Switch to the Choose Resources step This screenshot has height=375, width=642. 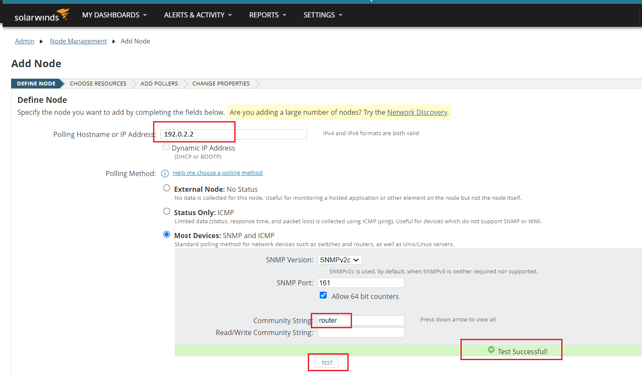pos(98,84)
